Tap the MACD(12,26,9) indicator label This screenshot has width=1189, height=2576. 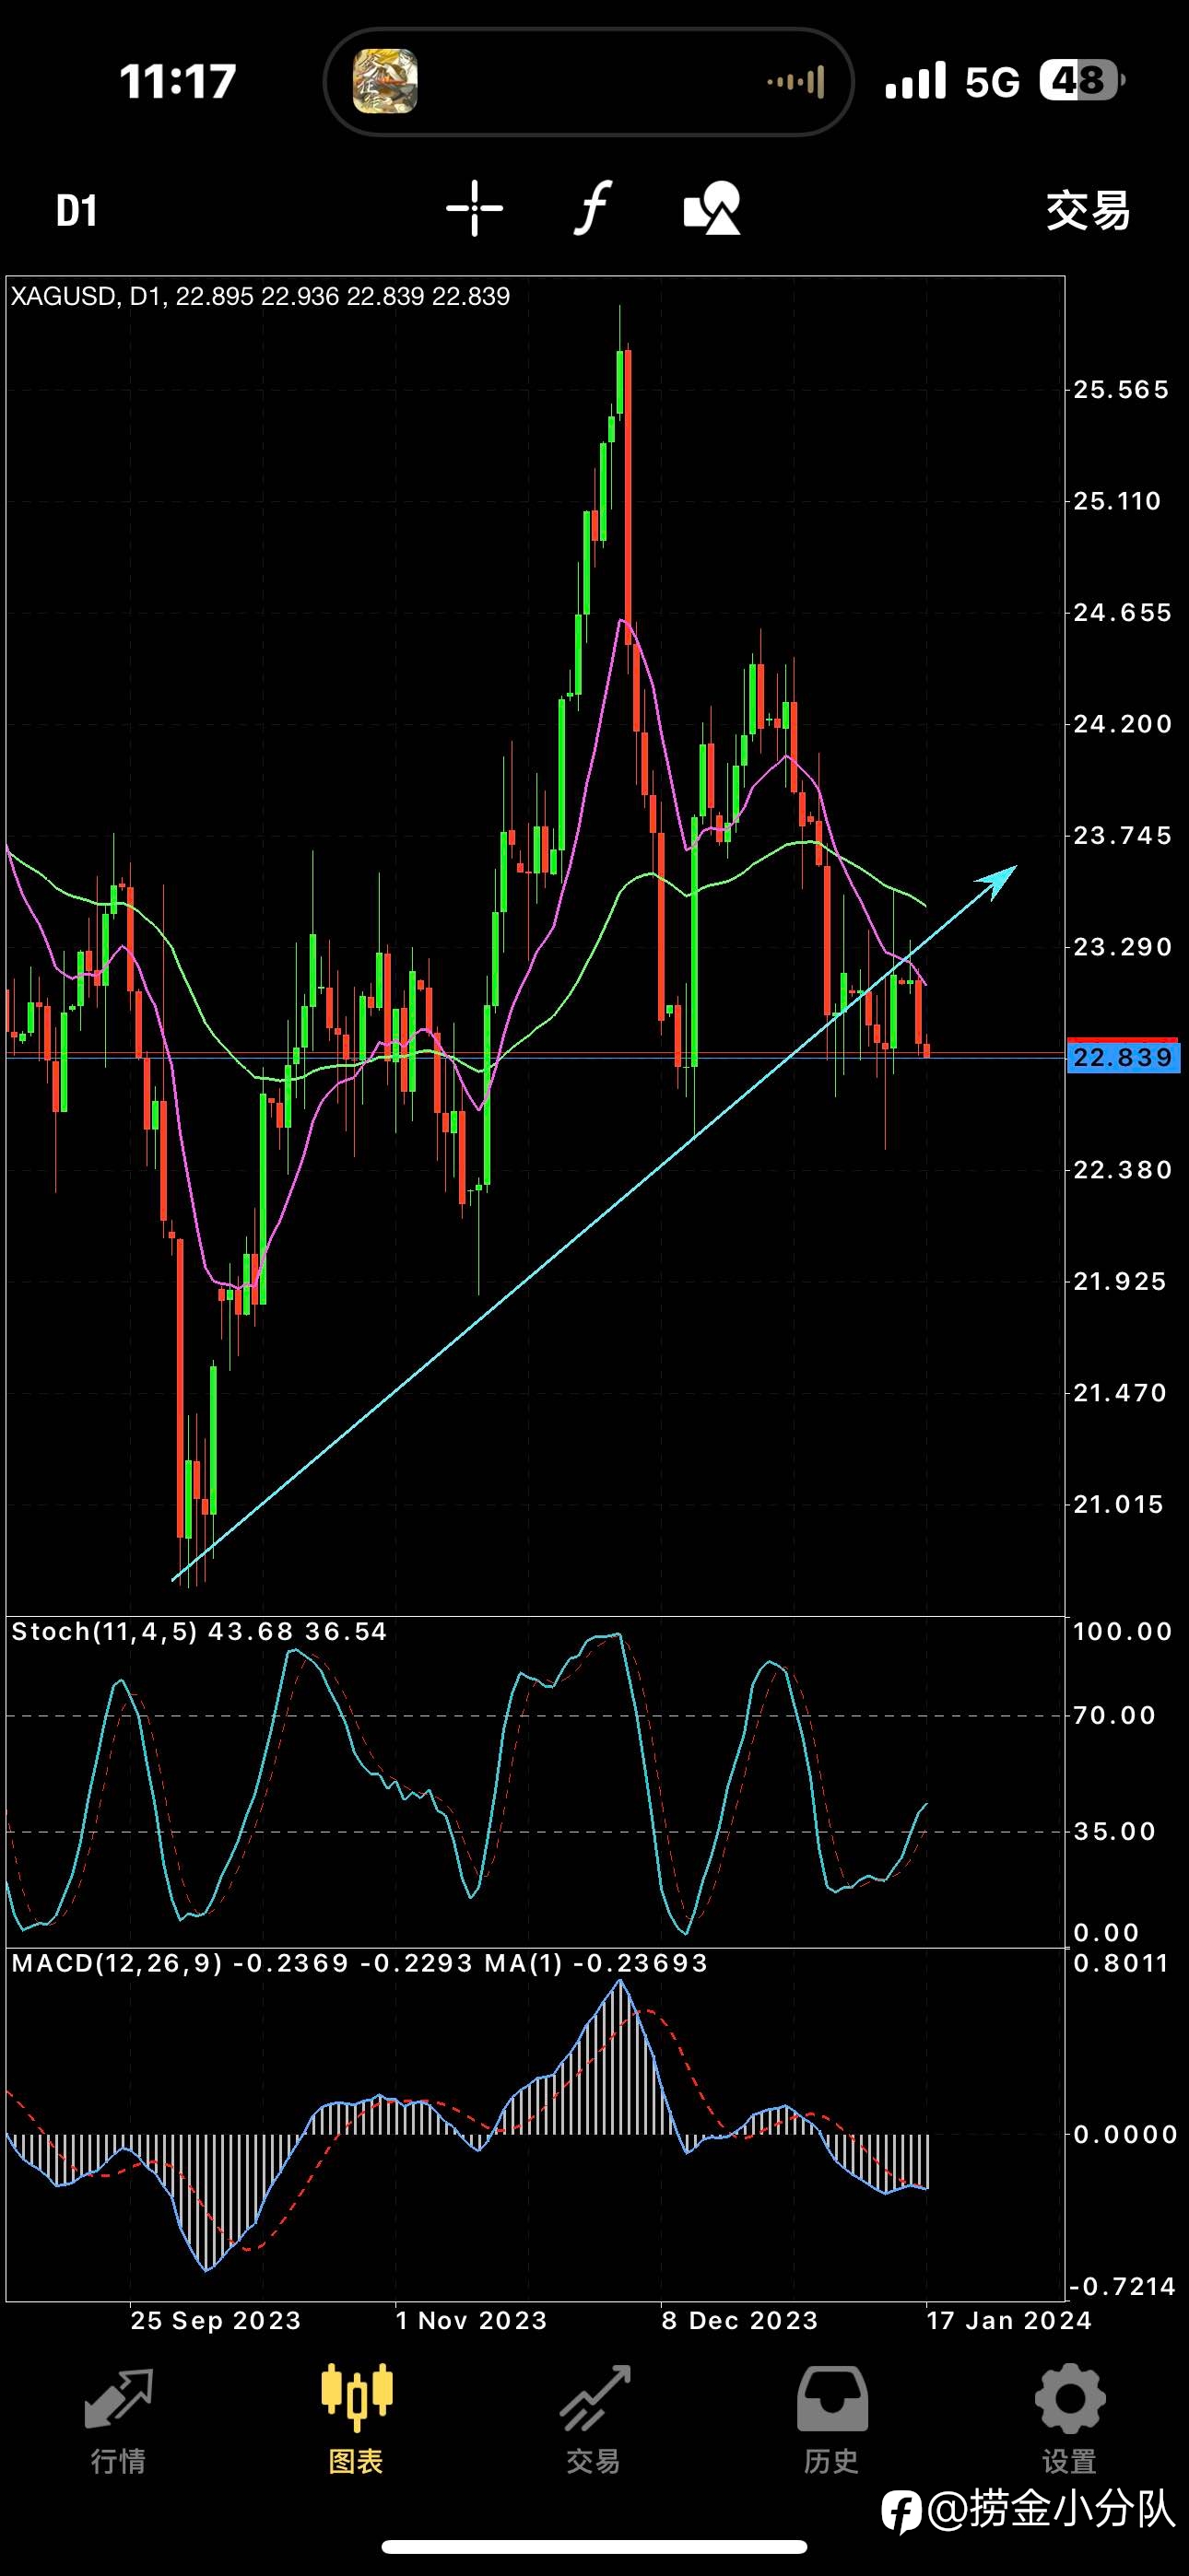359,1963
